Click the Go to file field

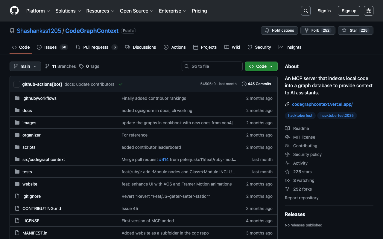(212, 66)
